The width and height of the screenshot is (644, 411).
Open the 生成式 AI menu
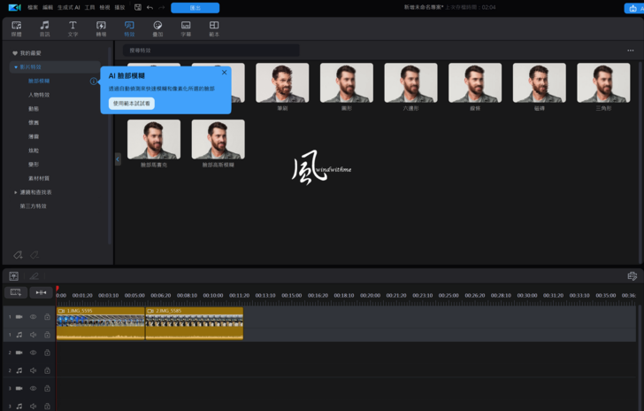coord(70,7)
